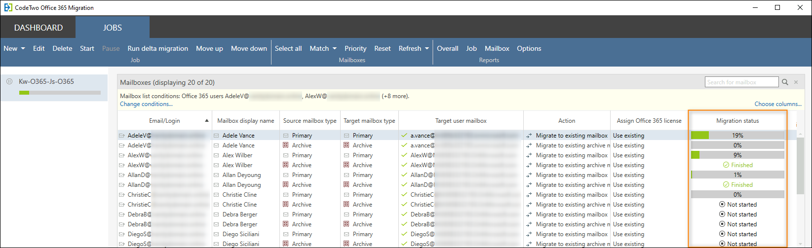Click Delete job button
Screen dimensions: 812x248
tap(63, 48)
